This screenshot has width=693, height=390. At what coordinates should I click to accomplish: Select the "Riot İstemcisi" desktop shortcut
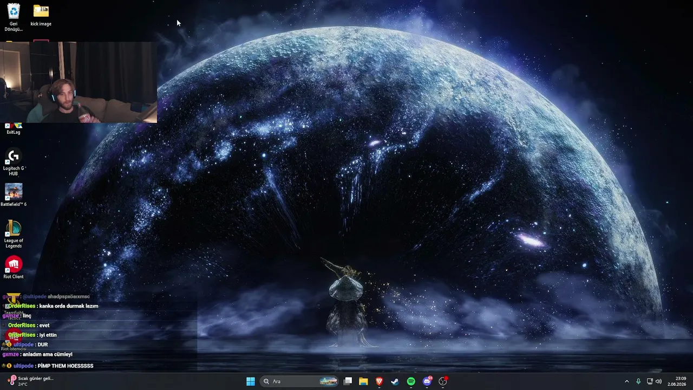pos(14,340)
